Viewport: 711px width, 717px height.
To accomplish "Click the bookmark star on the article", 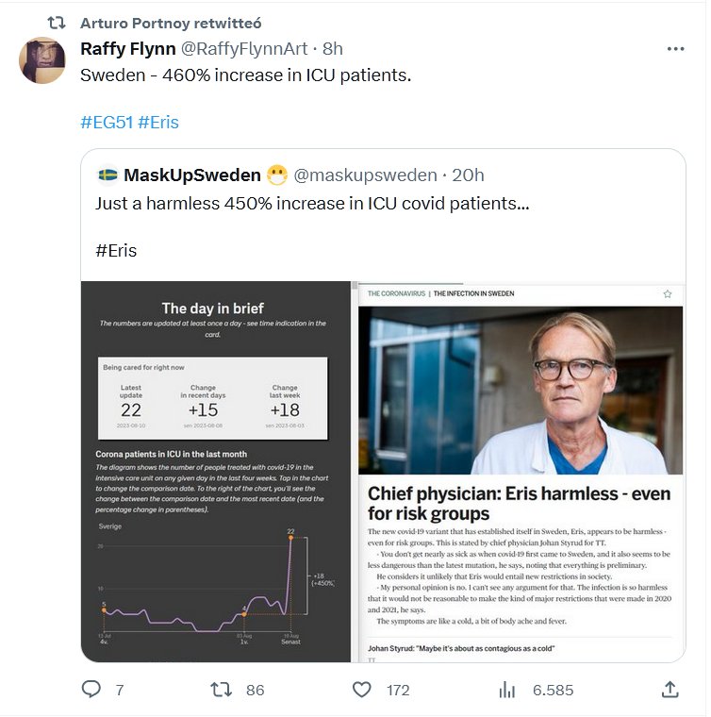I will click(x=668, y=294).
